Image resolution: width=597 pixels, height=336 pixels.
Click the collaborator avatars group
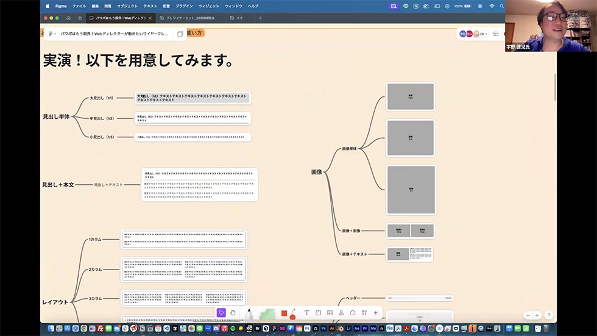pyautogui.click(x=469, y=34)
